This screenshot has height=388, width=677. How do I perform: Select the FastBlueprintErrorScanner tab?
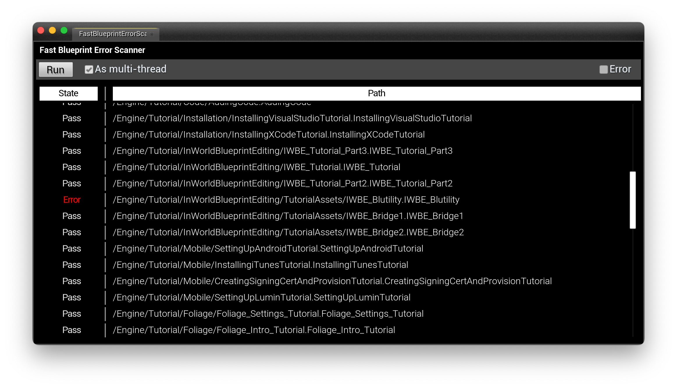click(x=113, y=34)
